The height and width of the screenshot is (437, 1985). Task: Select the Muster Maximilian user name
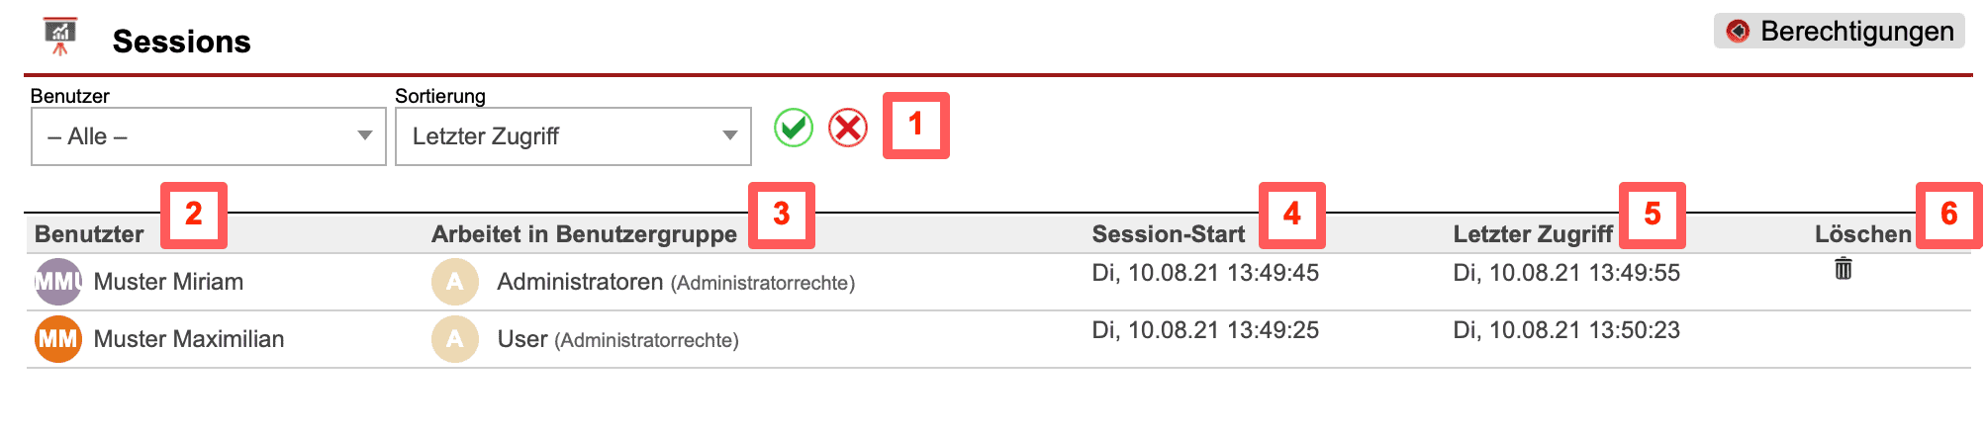point(189,339)
